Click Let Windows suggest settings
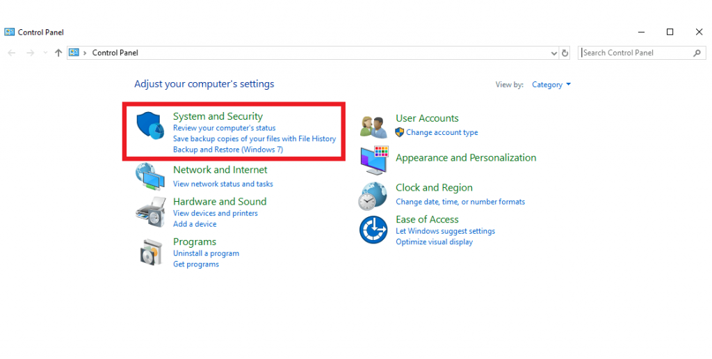 click(446, 231)
